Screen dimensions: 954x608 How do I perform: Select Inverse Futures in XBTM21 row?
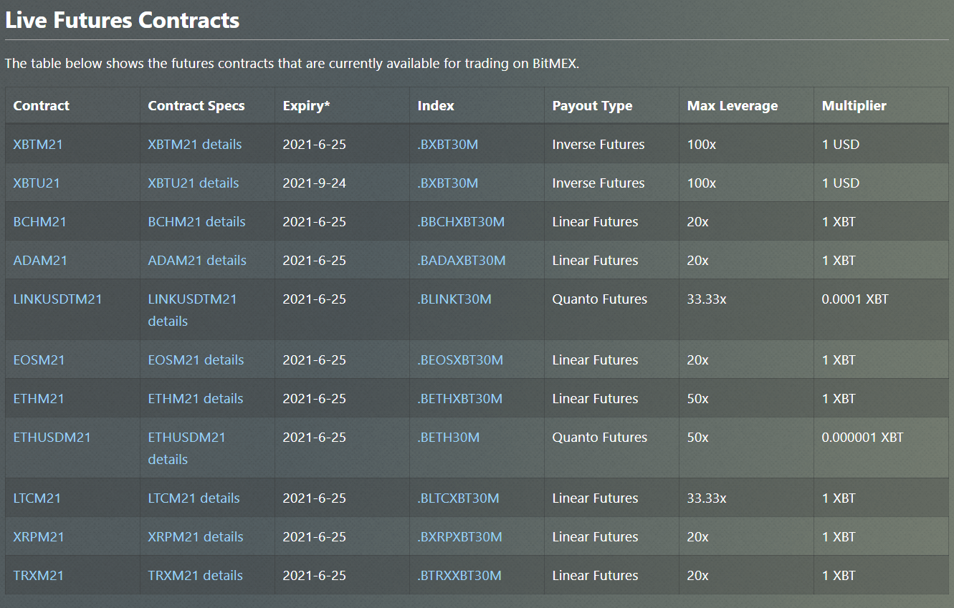[598, 145]
